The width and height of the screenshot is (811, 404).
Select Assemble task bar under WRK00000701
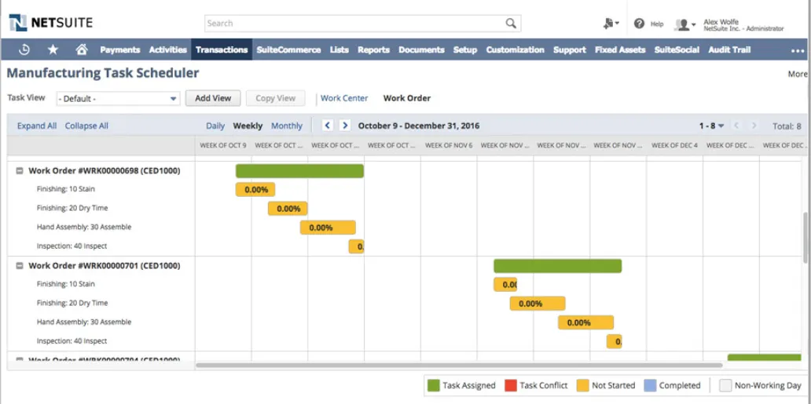tap(585, 323)
